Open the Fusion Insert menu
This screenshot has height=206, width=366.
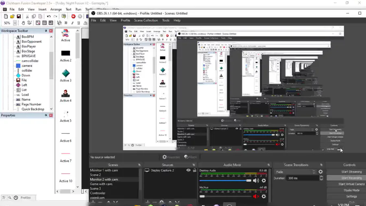(x=42, y=9)
